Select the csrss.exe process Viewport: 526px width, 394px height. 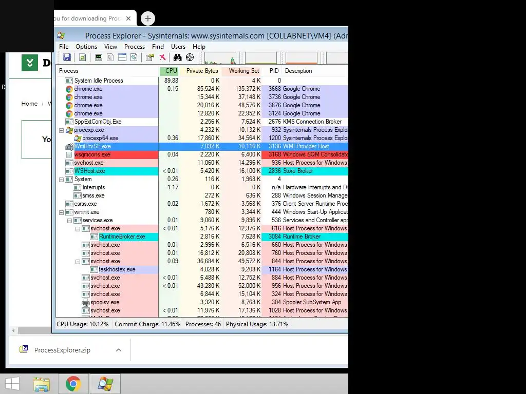(x=202, y=204)
